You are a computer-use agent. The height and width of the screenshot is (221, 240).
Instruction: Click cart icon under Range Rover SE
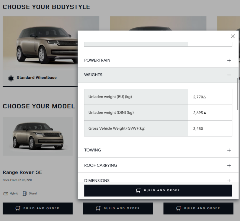pyautogui.click(x=18, y=208)
